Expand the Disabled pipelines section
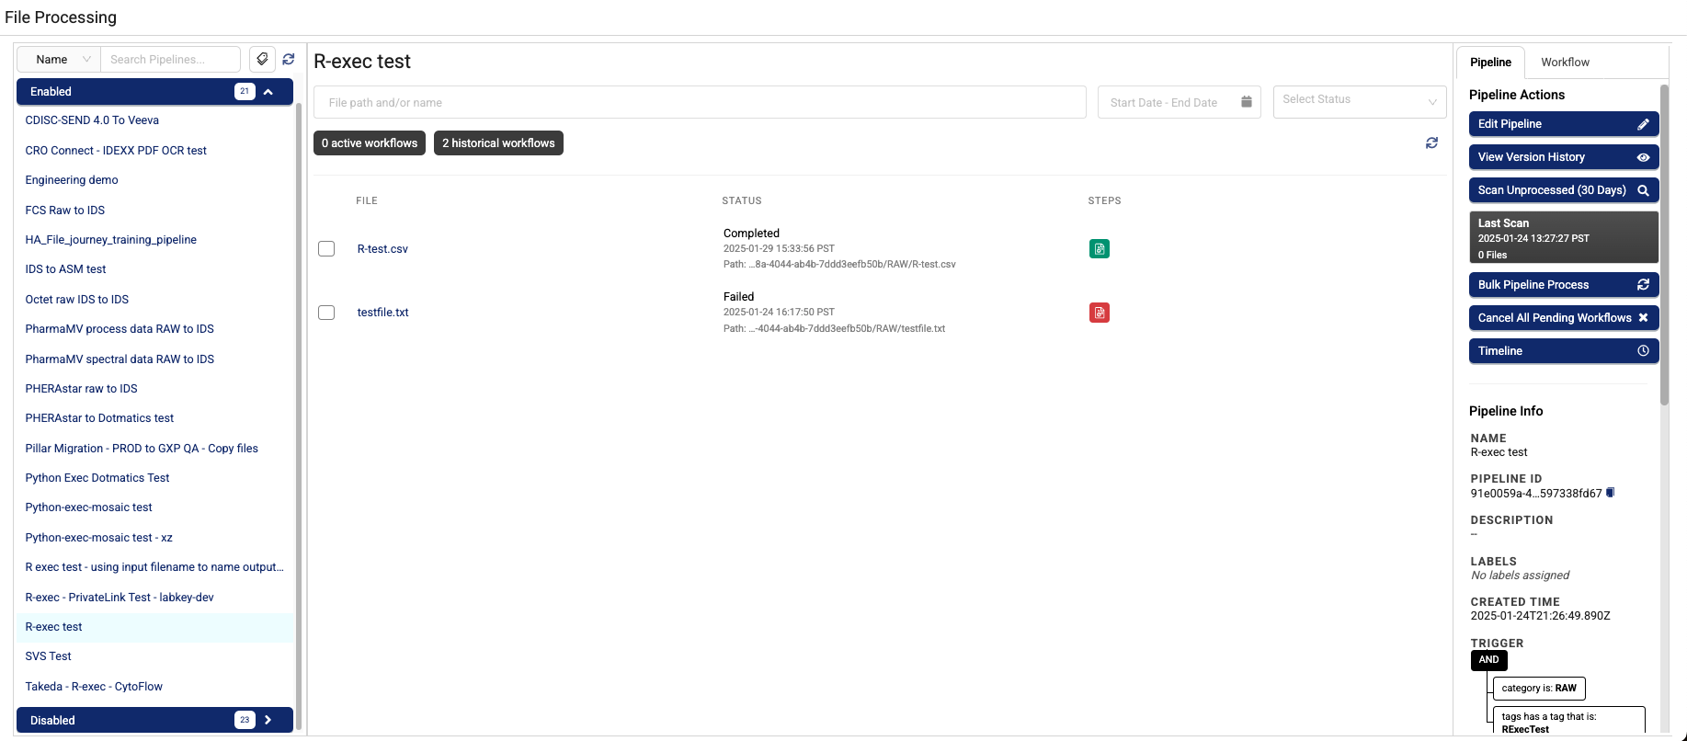The height and width of the screenshot is (741, 1687). [x=154, y=720]
